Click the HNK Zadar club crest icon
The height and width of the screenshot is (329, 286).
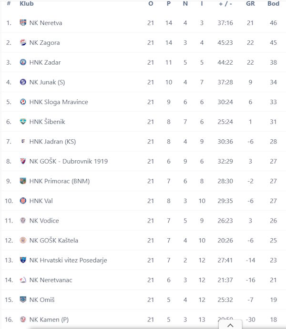pos(23,62)
